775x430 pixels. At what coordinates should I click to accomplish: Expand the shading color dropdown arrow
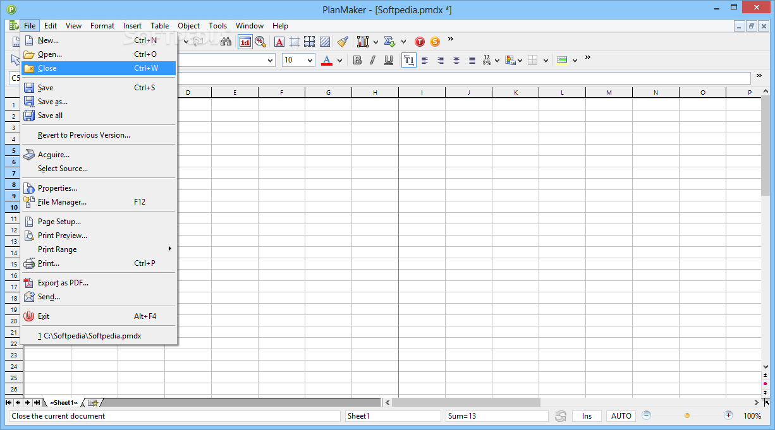pyautogui.click(x=575, y=61)
